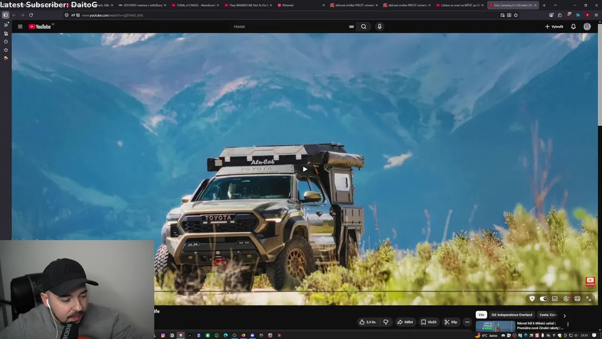
Task: Save the video with Uložit
Action: (x=428, y=322)
